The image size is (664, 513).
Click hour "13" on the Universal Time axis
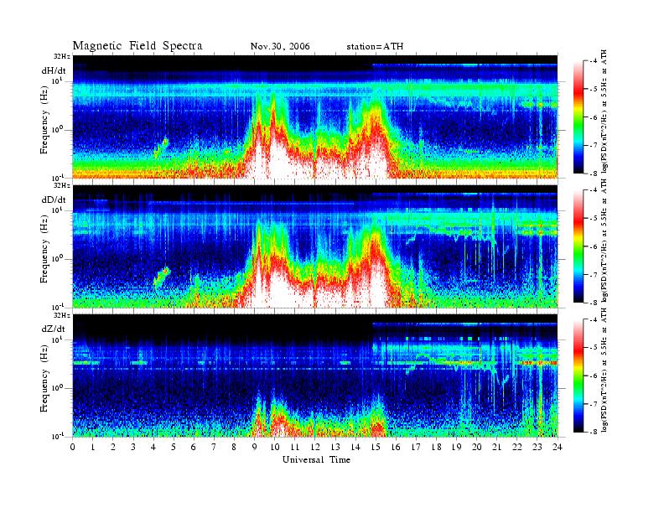pyautogui.click(x=335, y=447)
